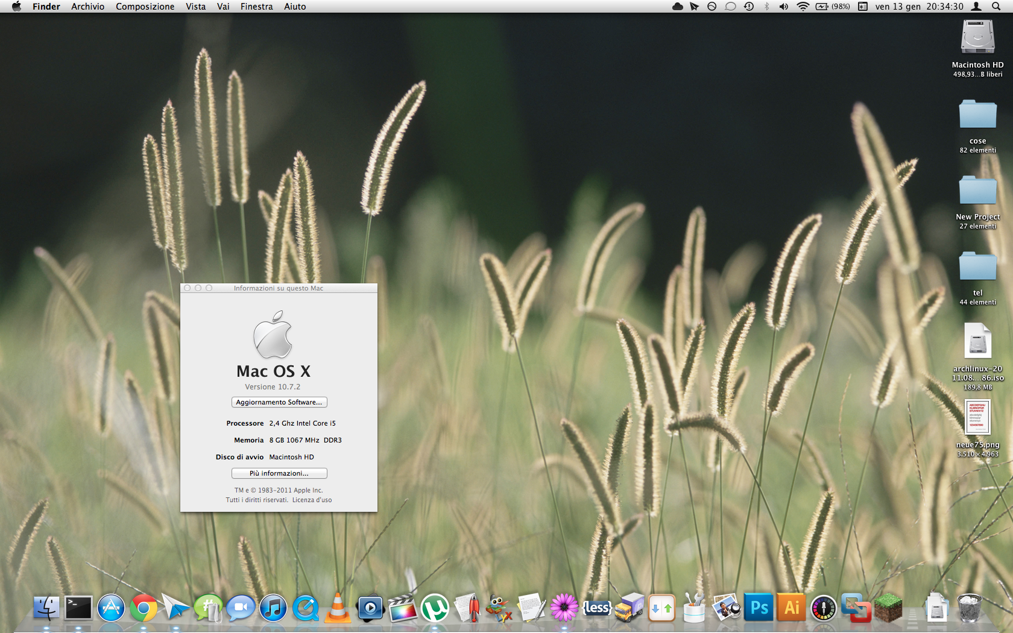Viewport: 1013px width, 633px height.
Task: Open the volume menu bar control
Action: click(783, 6)
